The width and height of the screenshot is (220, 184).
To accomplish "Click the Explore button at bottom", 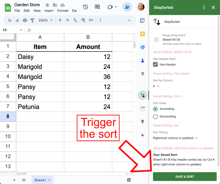I will (129, 180).
